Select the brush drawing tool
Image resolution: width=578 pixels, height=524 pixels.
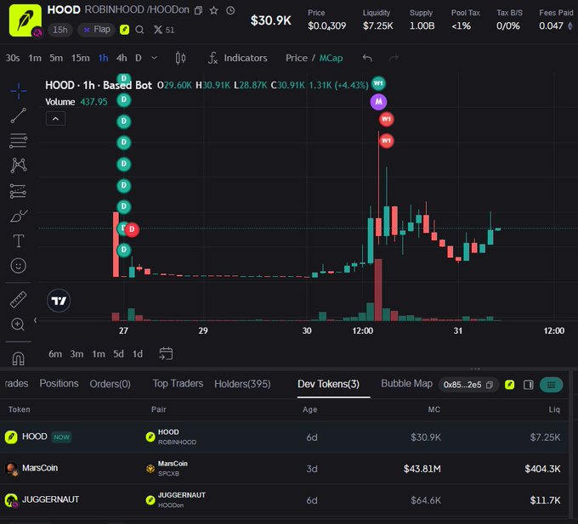pos(19,216)
